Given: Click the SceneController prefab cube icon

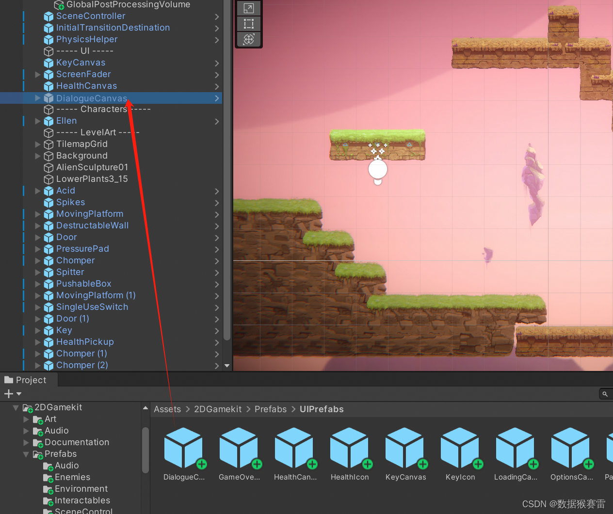Looking at the screenshot, I should click(x=48, y=16).
